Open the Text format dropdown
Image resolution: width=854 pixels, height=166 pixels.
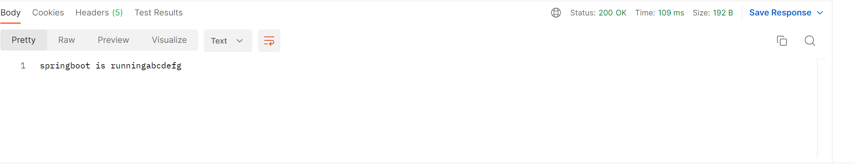pyautogui.click(x=228, y=41)
